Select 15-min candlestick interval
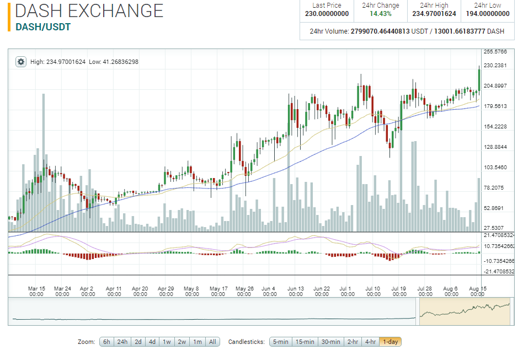Image resolution: width=523 pixels, height=350 pixels. coord(305,342)
